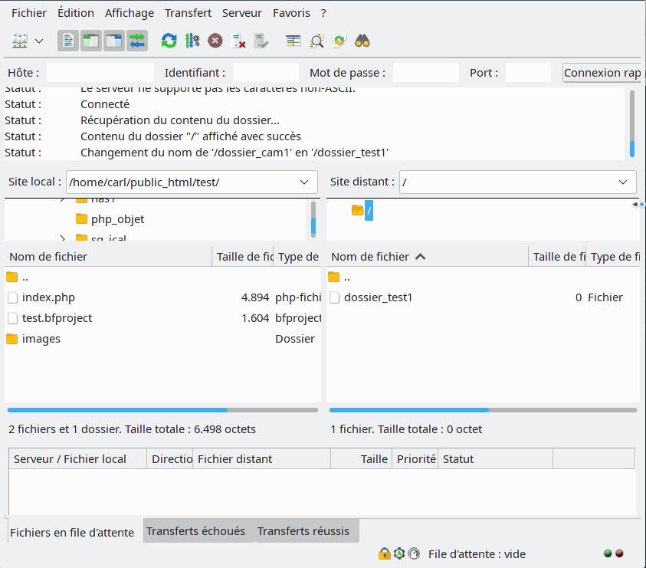The image size is (646, 568).
Task: Click the speed limits gauge icon
Action: pos(414,553)
